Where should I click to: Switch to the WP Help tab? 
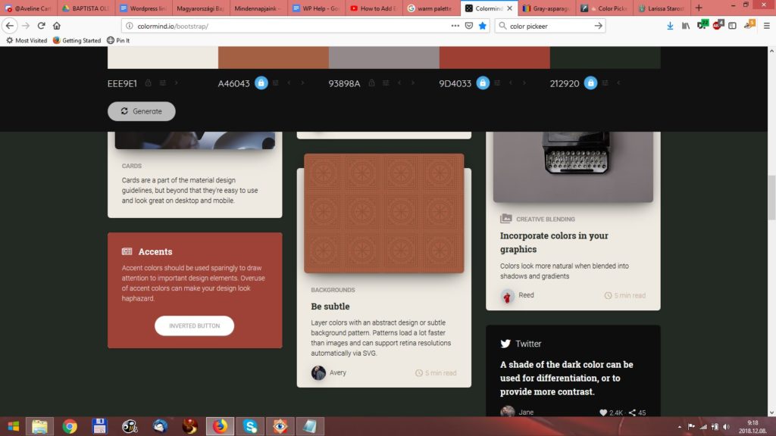316,8
